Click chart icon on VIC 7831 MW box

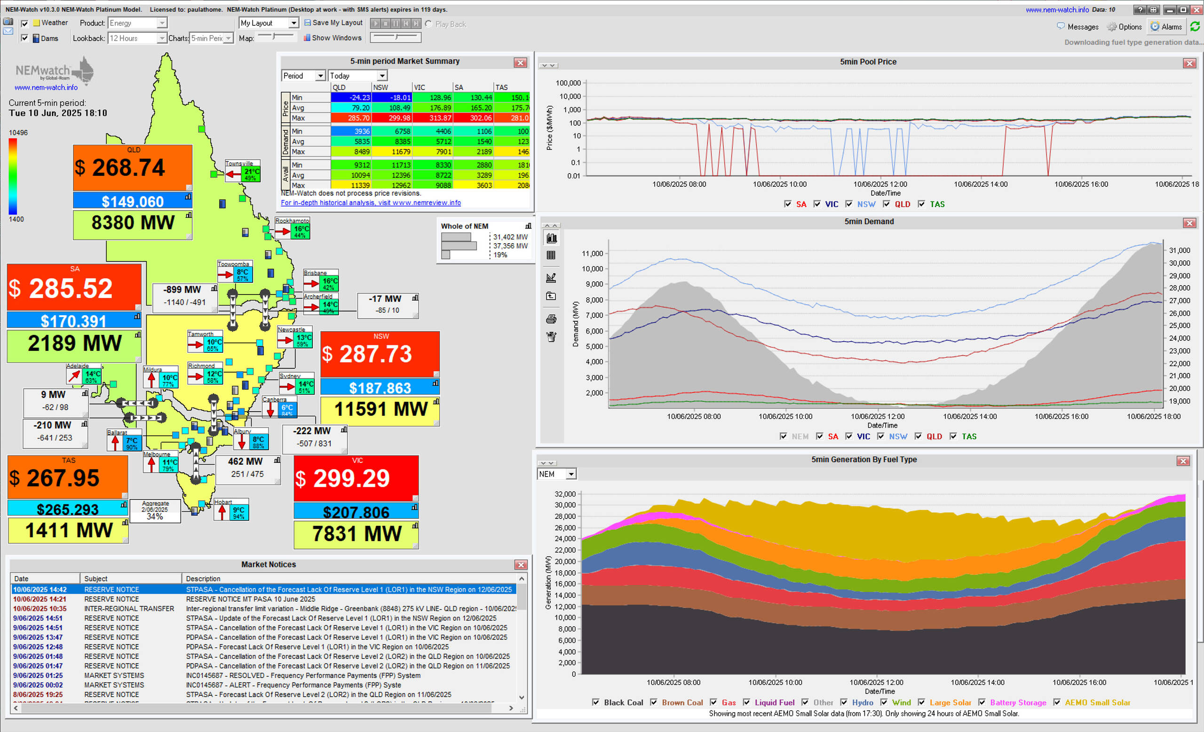[x=415, y=526]
